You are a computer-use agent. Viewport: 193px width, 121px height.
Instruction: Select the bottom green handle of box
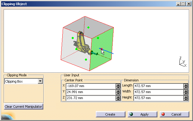[x=86, y=59]
